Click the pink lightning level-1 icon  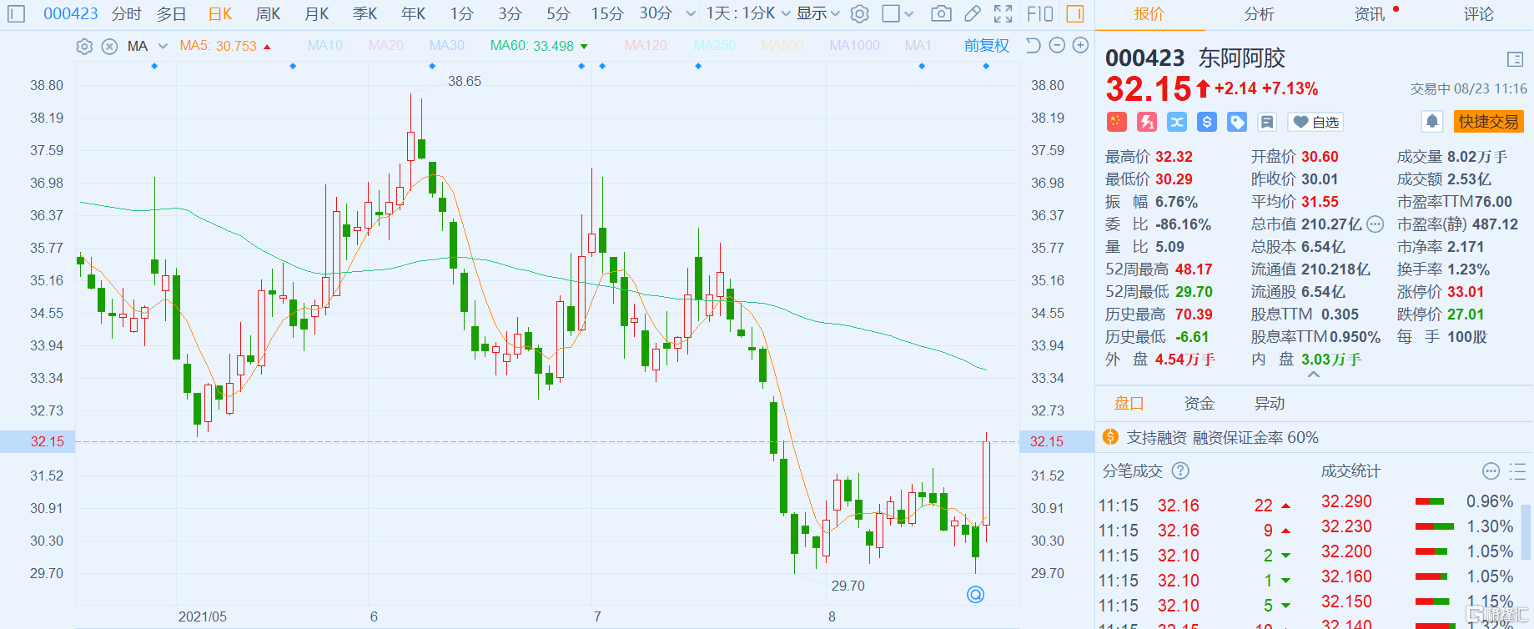[1147, 122]
